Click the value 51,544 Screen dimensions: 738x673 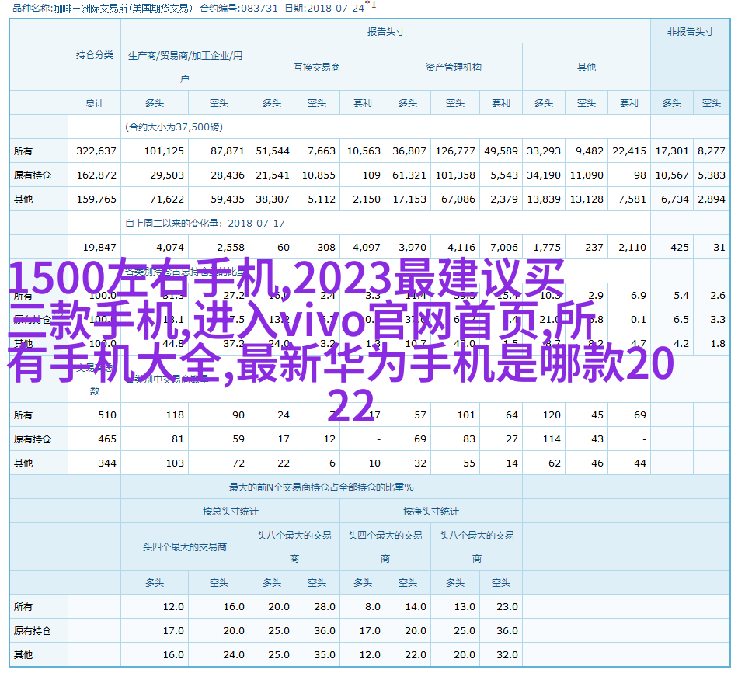click(x=273, y=151)
